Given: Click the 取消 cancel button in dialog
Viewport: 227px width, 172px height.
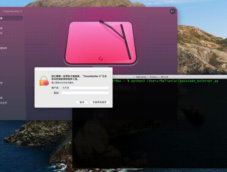Looking at the screenshot, I should tap(82, 102).
